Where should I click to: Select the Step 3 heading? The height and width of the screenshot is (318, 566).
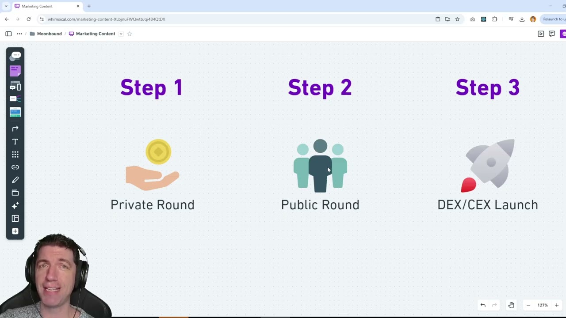[488, 87]
